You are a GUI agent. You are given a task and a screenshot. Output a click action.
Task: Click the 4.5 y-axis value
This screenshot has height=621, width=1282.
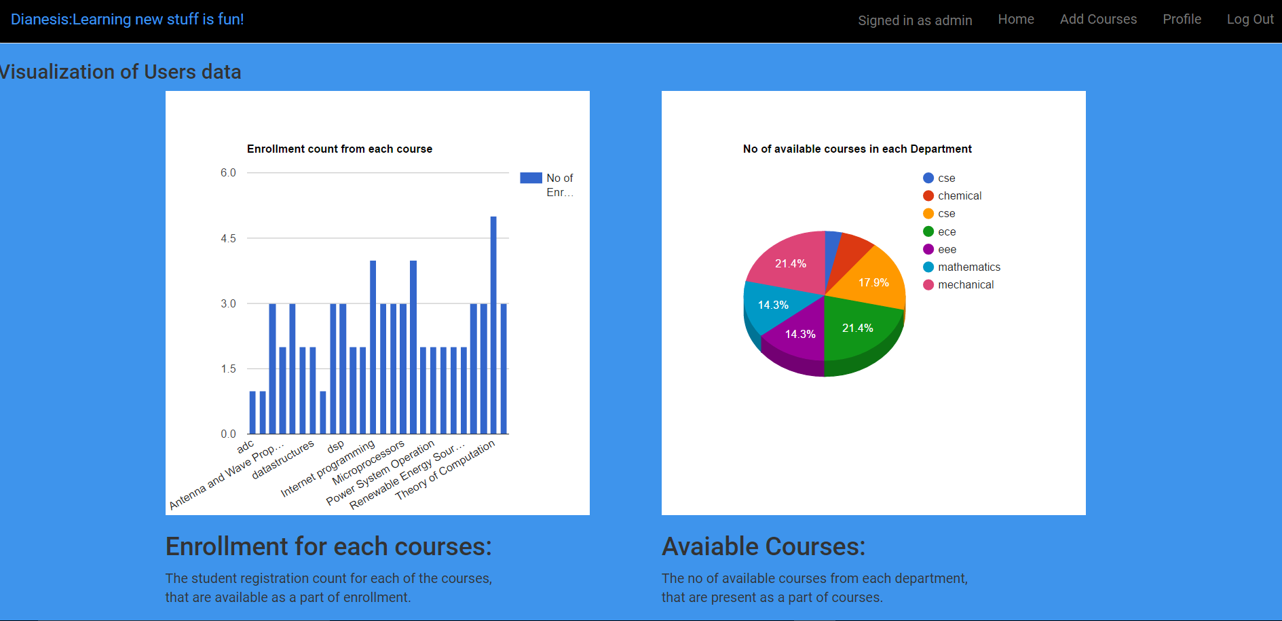coord(228,238)
